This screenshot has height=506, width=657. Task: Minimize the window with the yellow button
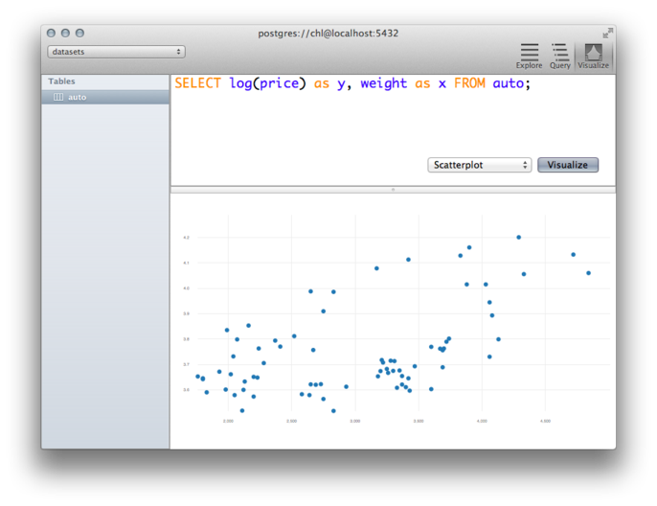pyautogui.click(x=65, y=34)
